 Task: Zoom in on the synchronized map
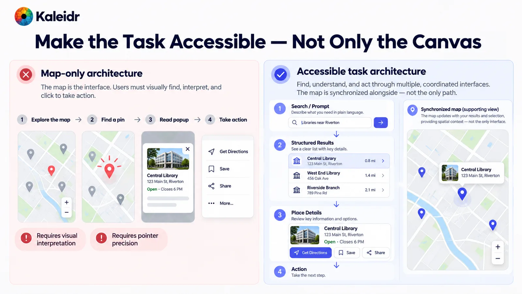tap(498, 247)
